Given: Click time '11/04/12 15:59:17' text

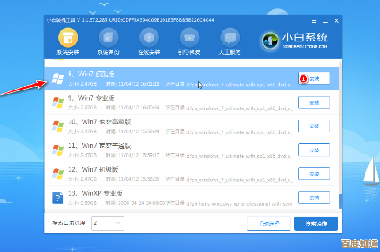Looking at the screenshot, I should click(139, 155).
